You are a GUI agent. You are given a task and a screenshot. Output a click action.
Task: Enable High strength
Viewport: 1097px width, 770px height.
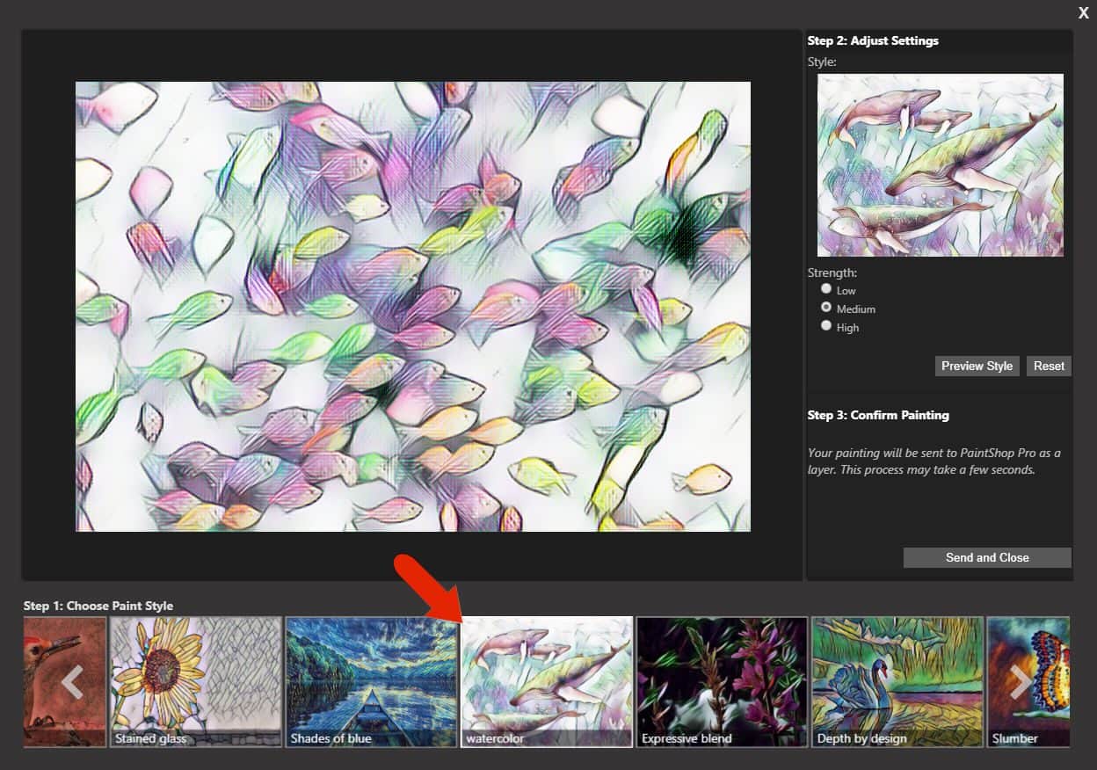(826, 325)
